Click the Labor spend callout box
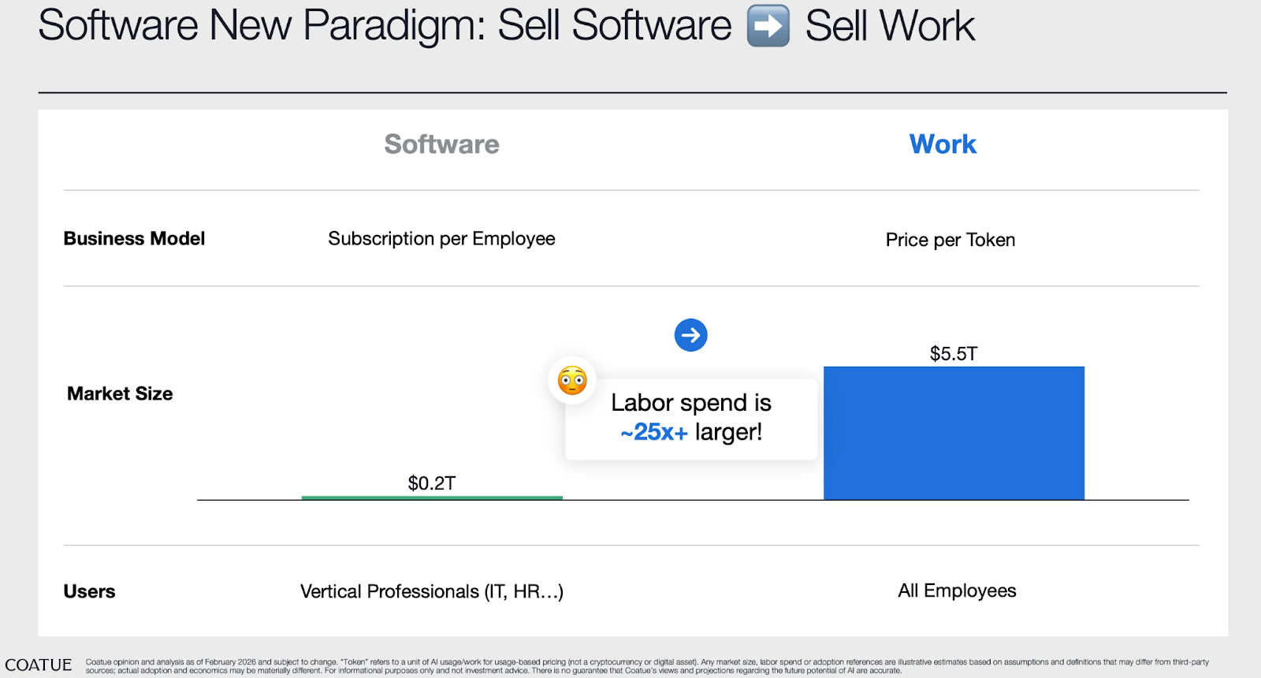1261x678 pixels. point(691,419)
